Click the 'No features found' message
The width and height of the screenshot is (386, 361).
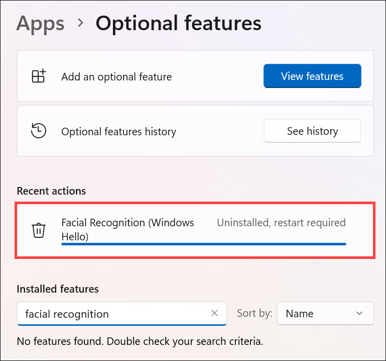tap(140, 341)
